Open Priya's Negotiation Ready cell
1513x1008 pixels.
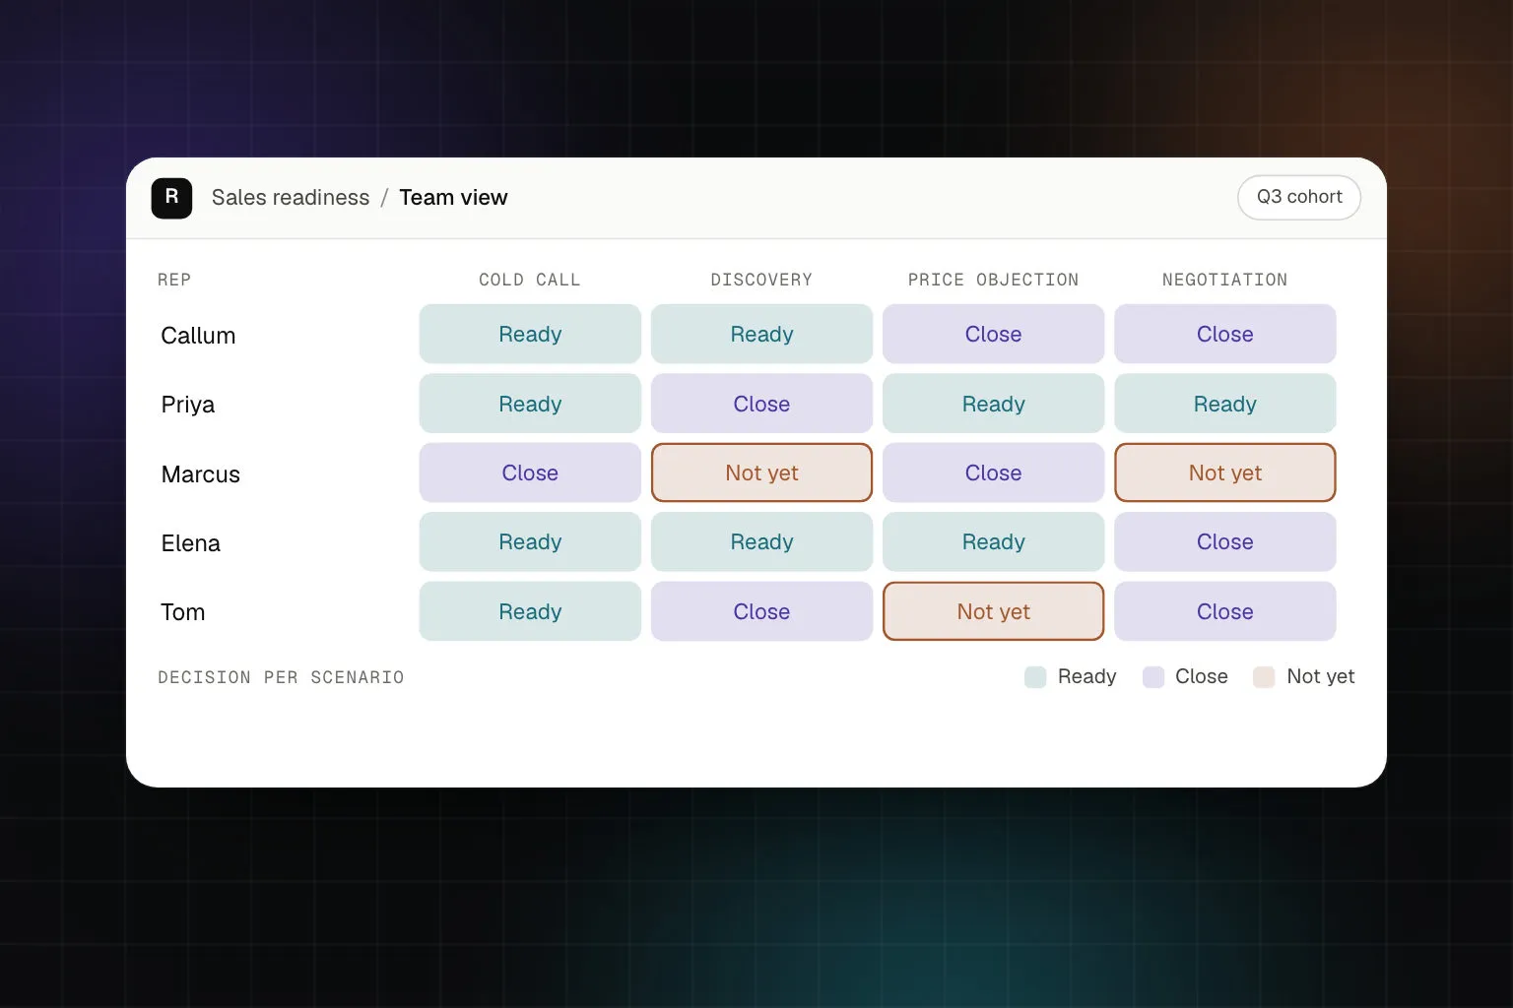pos(1225,404)
